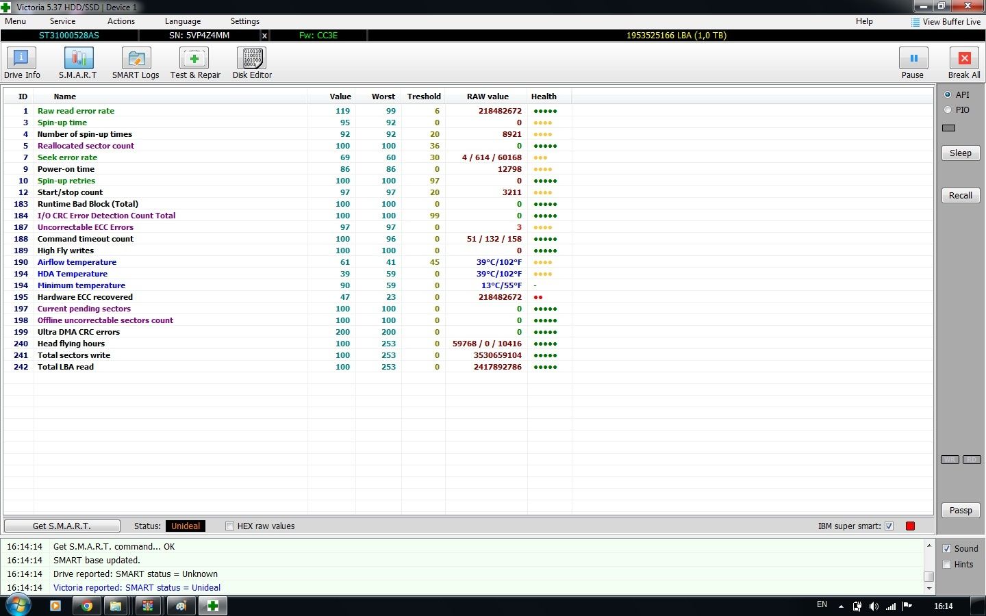The height and width of the screenshot is (616, 986).
Task: Select the Reallocated sector count row
Action: (468, 146)
